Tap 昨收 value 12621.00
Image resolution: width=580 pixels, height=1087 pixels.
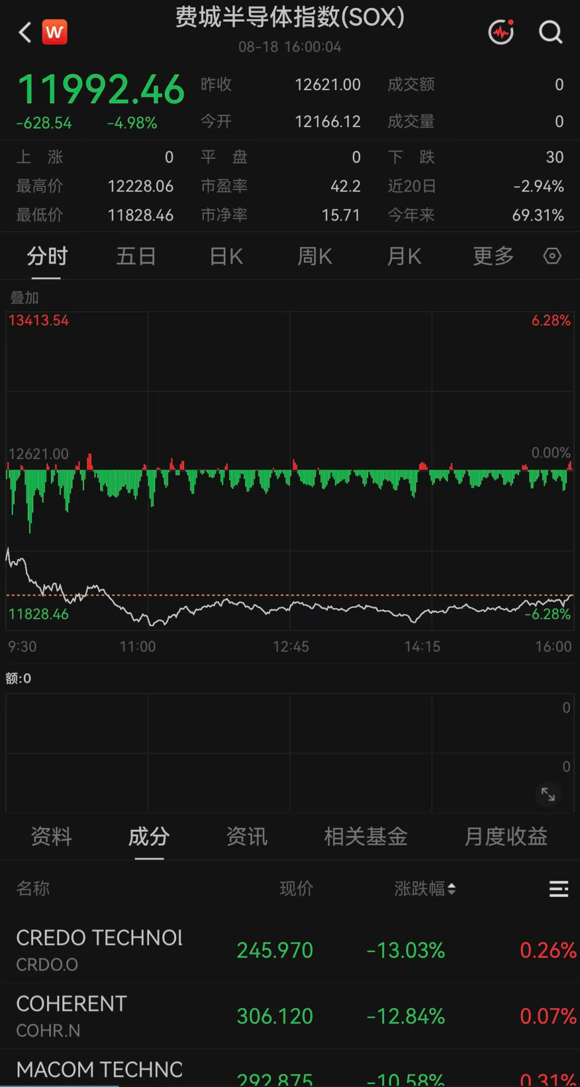(327, 85)
